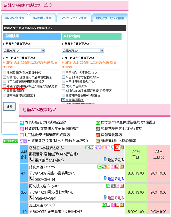This screenshot has height=217, width=171.
Task: Check 住宅金融支援機構業務取扱店 checkbox
Action: [x=5, y=81]
